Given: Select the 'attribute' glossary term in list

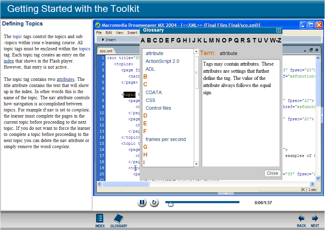Looking at the screenshot, I should (x=155, y=54).
